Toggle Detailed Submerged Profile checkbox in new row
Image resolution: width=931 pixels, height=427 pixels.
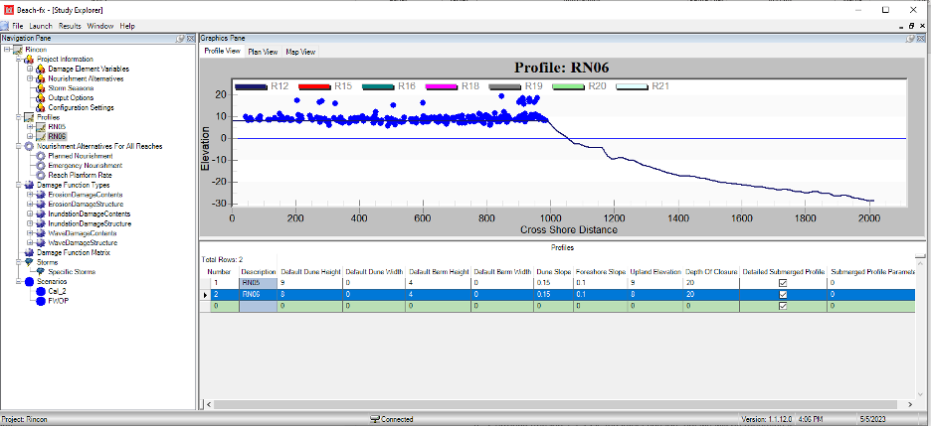(x=783, y=306)
